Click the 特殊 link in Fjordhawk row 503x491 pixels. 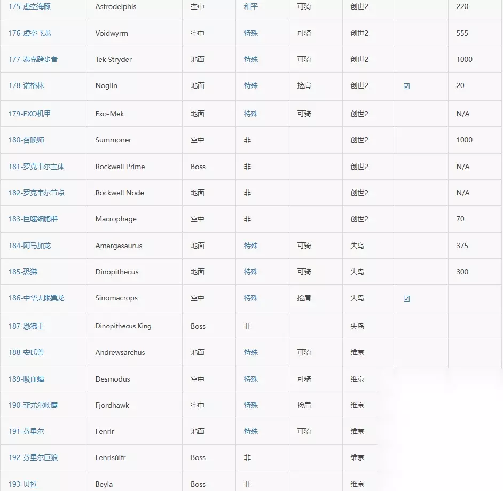pos(251,406)
